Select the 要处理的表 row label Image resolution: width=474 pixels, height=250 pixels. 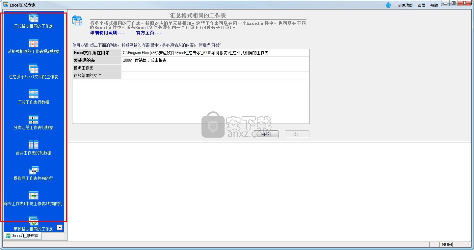point(97,60)
